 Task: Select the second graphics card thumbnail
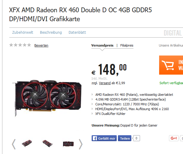pos(47,144)
